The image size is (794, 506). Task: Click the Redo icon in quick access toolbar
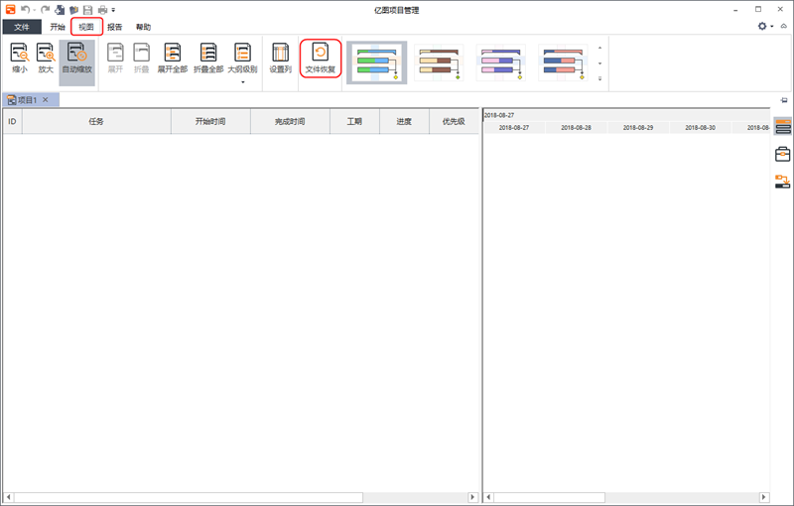pyautogui.click(x=45, y=10)
